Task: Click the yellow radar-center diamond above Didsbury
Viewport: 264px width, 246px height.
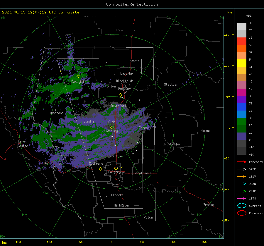Action: pyautogui.click(x=112, y=128)
